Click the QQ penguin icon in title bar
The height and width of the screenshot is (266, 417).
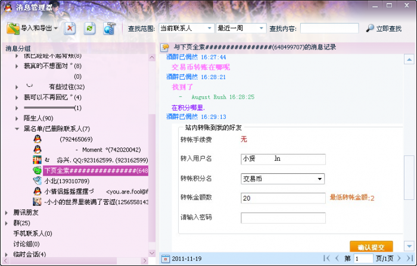point(8,8)
